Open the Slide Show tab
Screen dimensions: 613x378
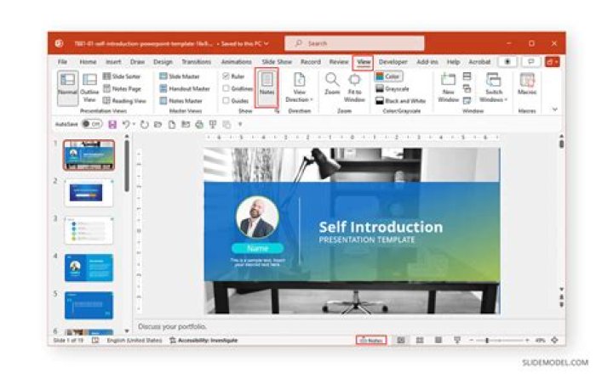[278, 62]
